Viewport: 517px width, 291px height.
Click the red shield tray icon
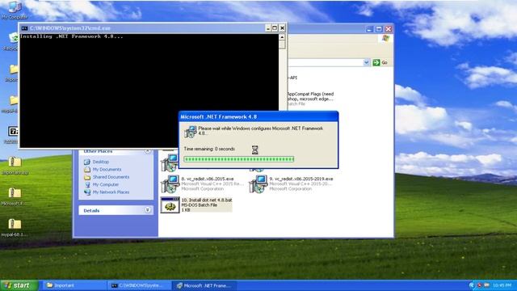[479, 285]
